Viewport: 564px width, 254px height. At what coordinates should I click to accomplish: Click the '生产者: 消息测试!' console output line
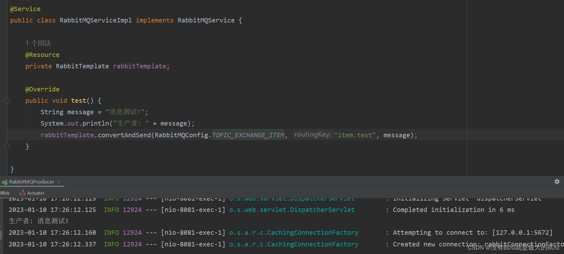[x=38, y=221]
